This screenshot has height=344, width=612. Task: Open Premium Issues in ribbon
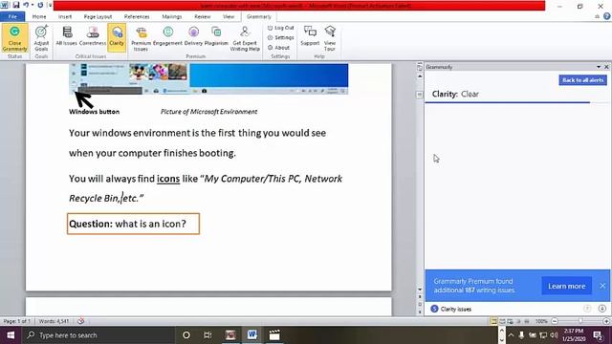point(141,38)
